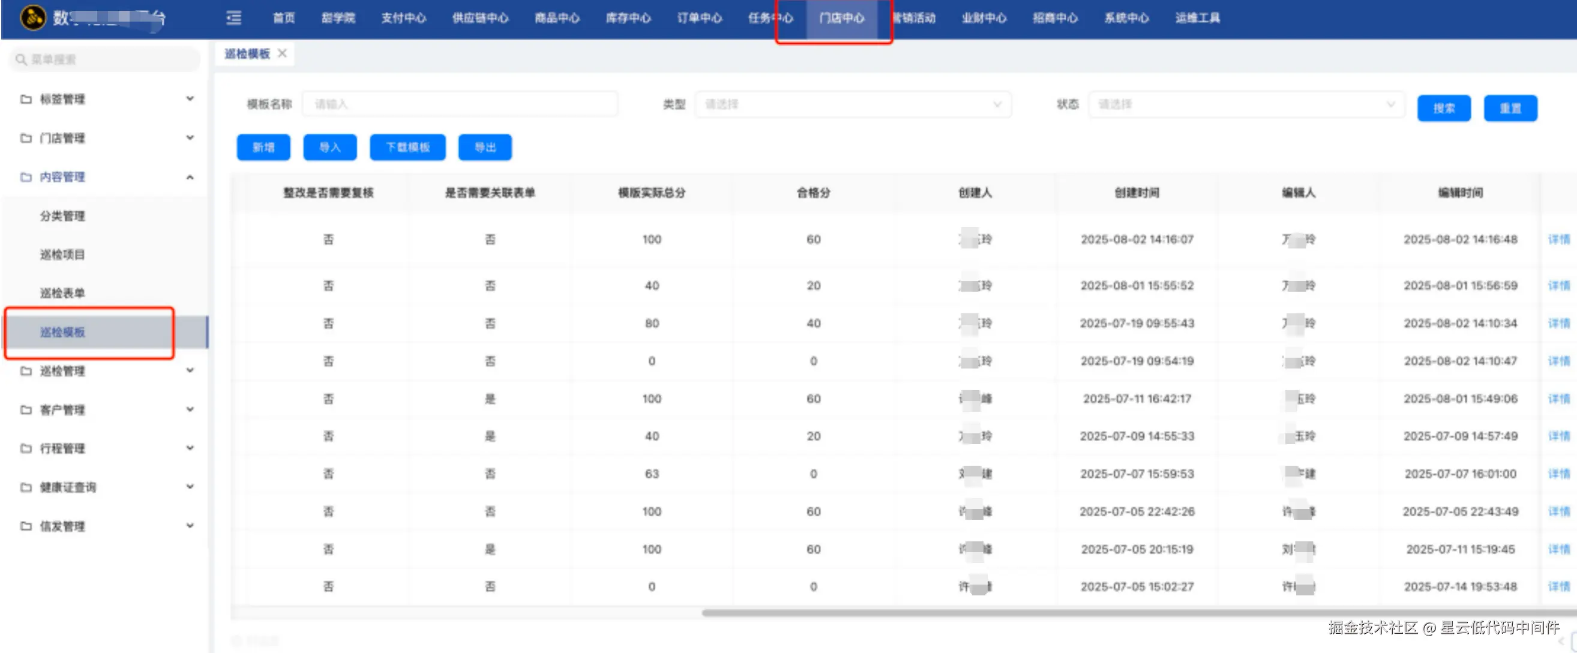The width and height of the screenshot is (1577, 653).
Task: Click the magnifier icon in the menu search box
Action: coord(20,59)
